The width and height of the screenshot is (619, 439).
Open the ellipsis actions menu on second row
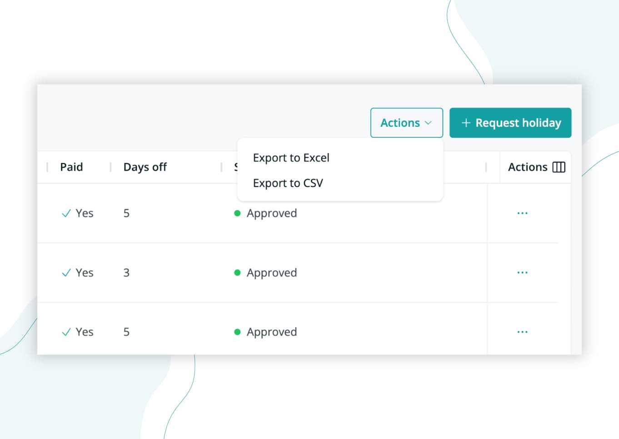pos(522,273)
